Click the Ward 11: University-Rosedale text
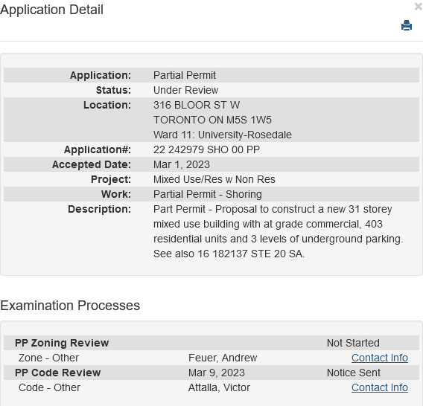The height and width of the screenshot is (406, 423). coord(222,135)
